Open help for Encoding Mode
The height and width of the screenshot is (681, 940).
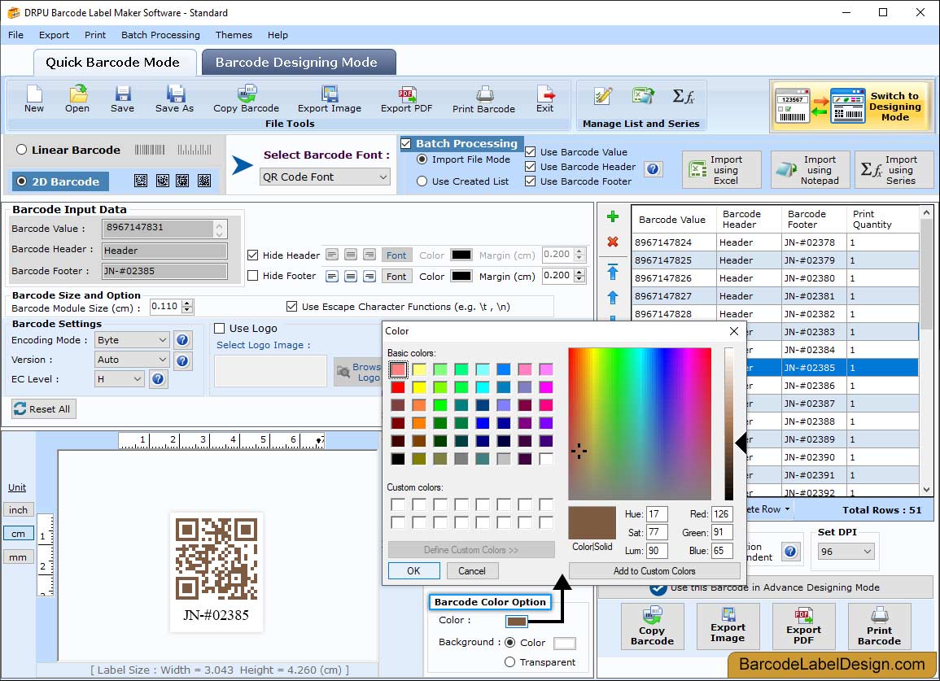click(x=182, y=340)
